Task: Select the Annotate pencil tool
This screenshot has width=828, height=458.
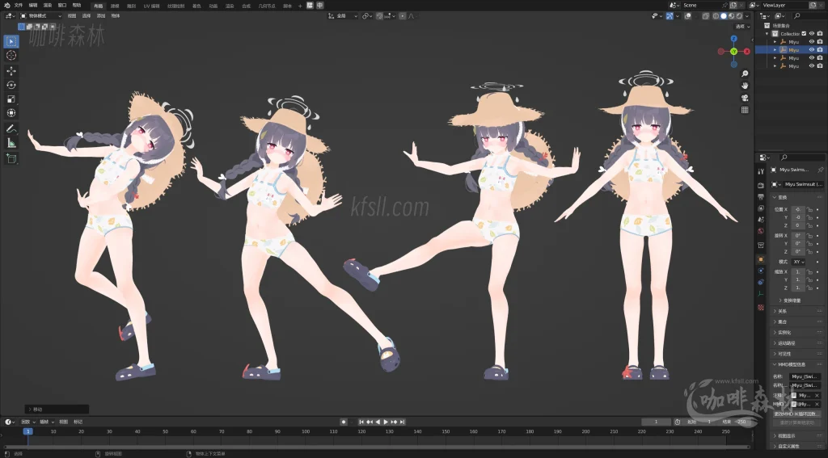Action: (11, 128)
